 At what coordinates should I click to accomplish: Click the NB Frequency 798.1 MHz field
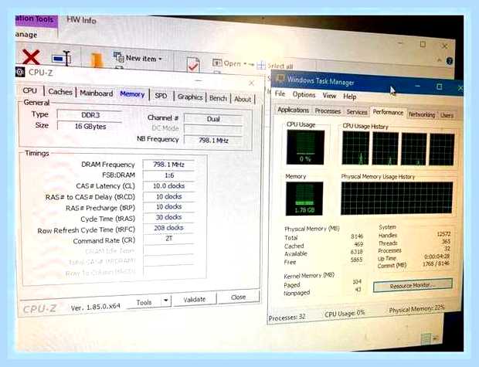[x=213, y=141]
